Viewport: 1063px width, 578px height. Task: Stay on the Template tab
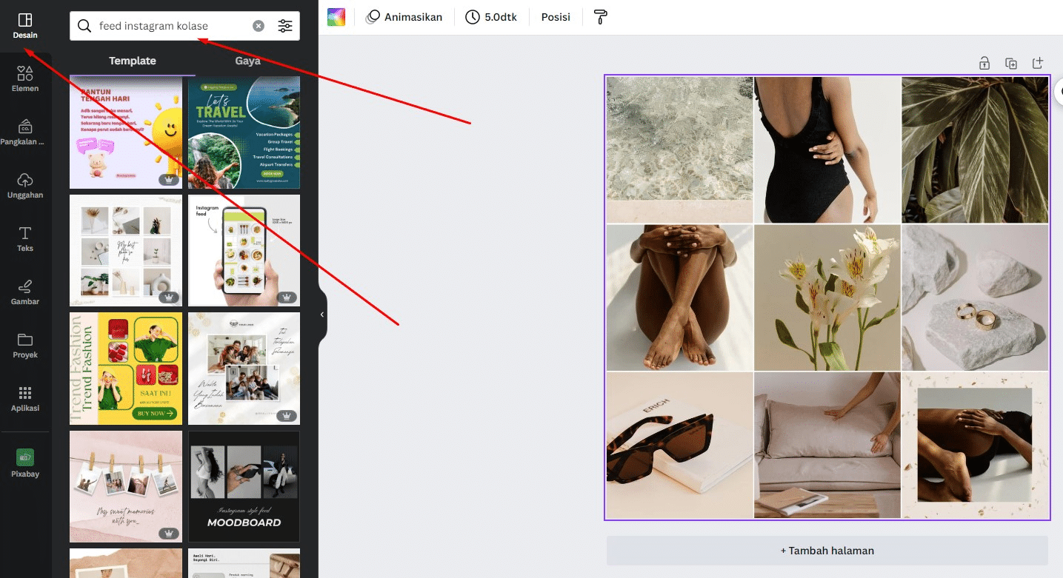(x=132, y=61)
